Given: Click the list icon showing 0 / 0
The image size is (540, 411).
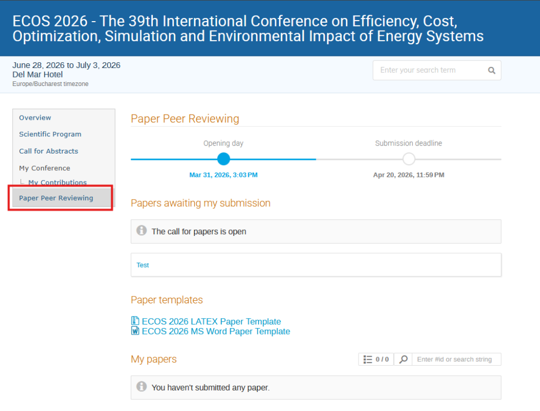Looking at the screenshot, I should click(368, 359).
